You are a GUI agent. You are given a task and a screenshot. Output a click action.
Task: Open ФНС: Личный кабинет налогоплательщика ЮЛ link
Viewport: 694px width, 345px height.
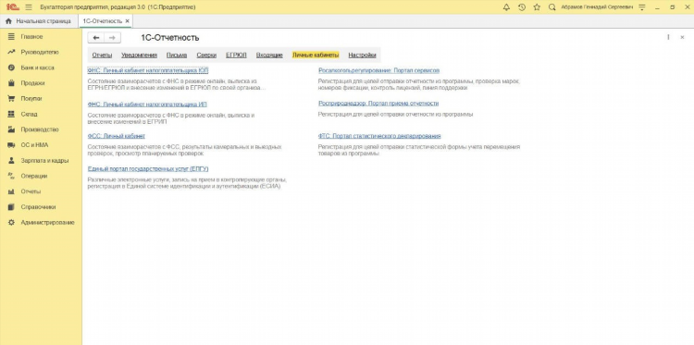[148, 70]
